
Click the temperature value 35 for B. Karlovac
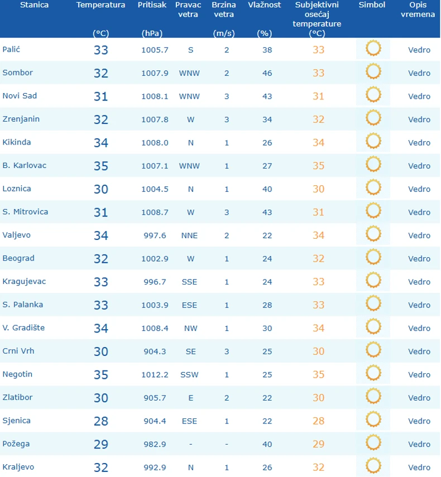[101, 166]
